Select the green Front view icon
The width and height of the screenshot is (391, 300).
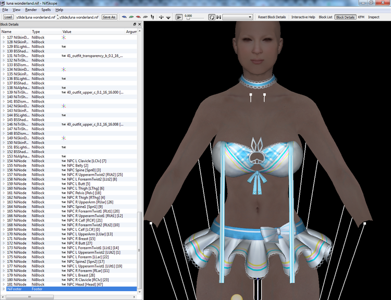(131, 17)
